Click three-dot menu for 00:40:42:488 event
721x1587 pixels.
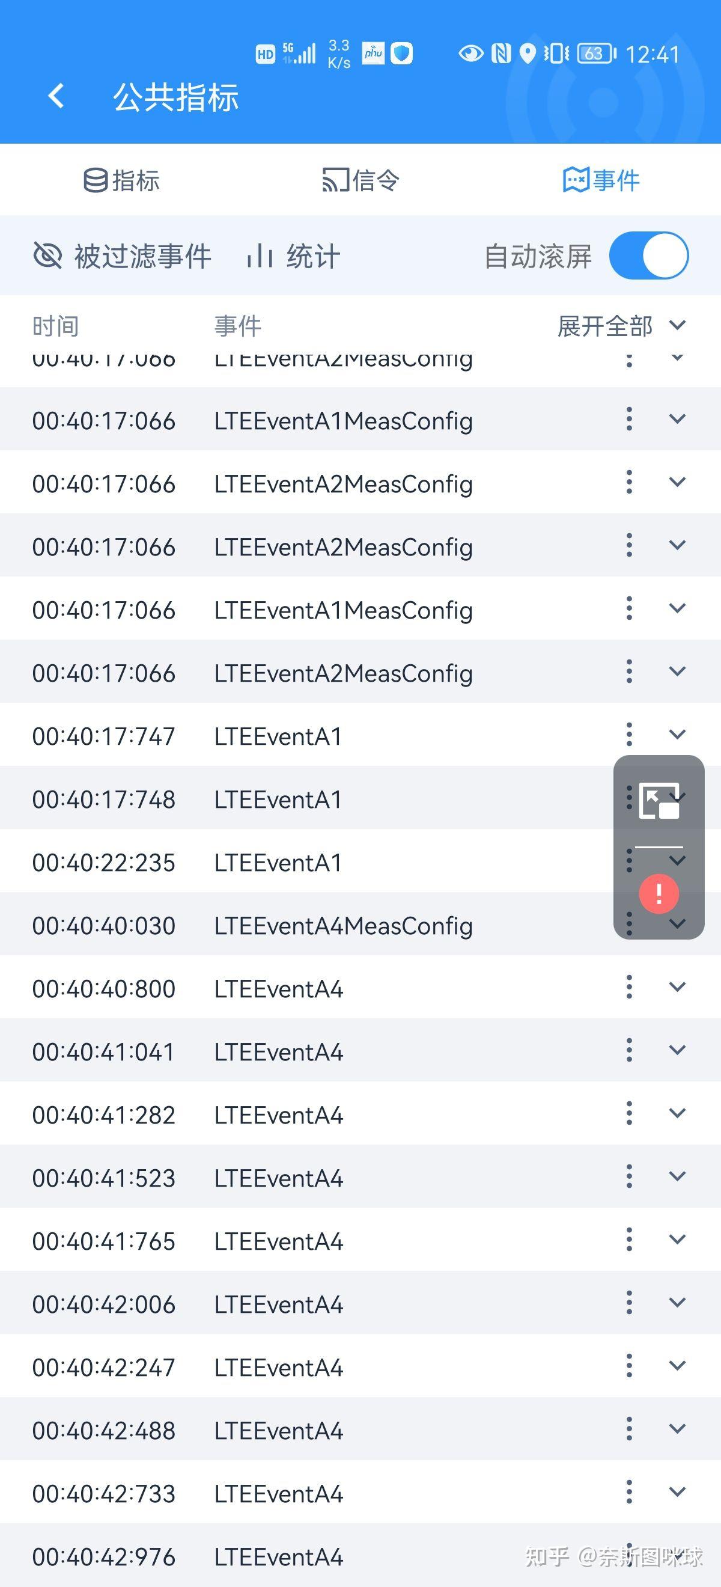(x=628, y=1429)
